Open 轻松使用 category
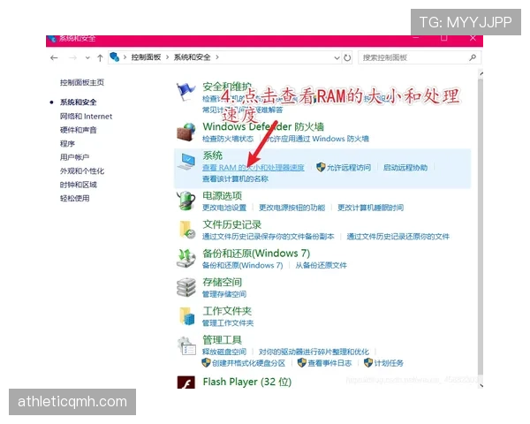Viewport: 530px width, 424px height. point(75,199)
